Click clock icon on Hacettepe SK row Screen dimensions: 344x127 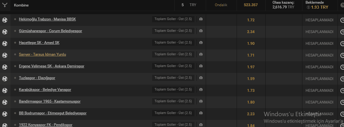pos(342,44)
